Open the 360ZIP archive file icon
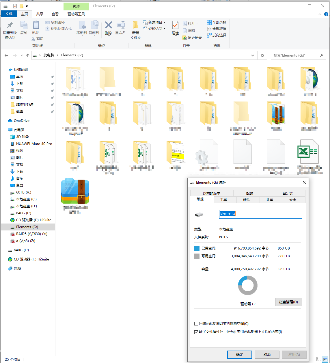This screenshot has height=363, width=330. [75, 191]
